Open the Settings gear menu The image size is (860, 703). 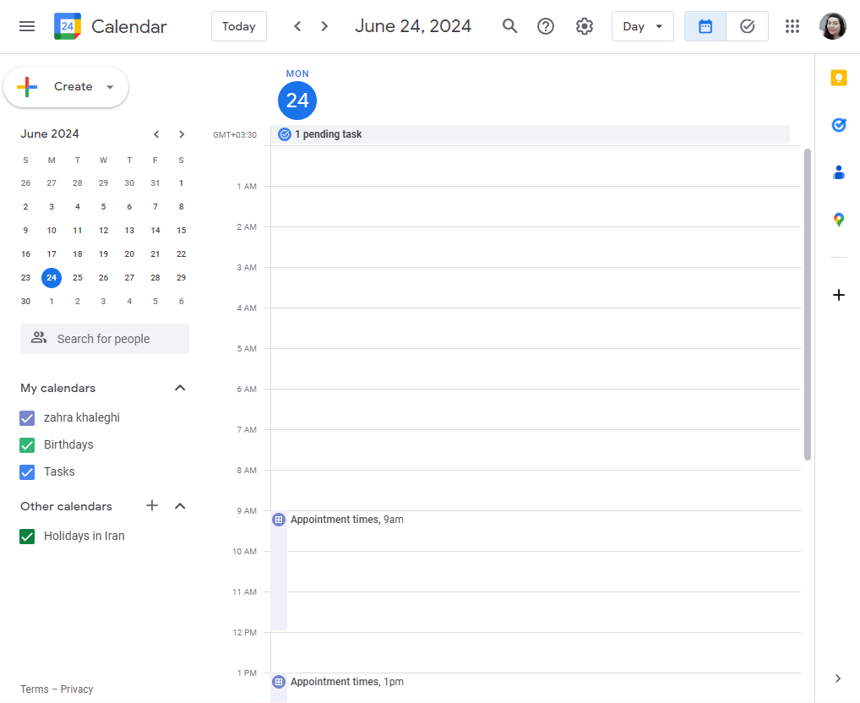(585, 26)
